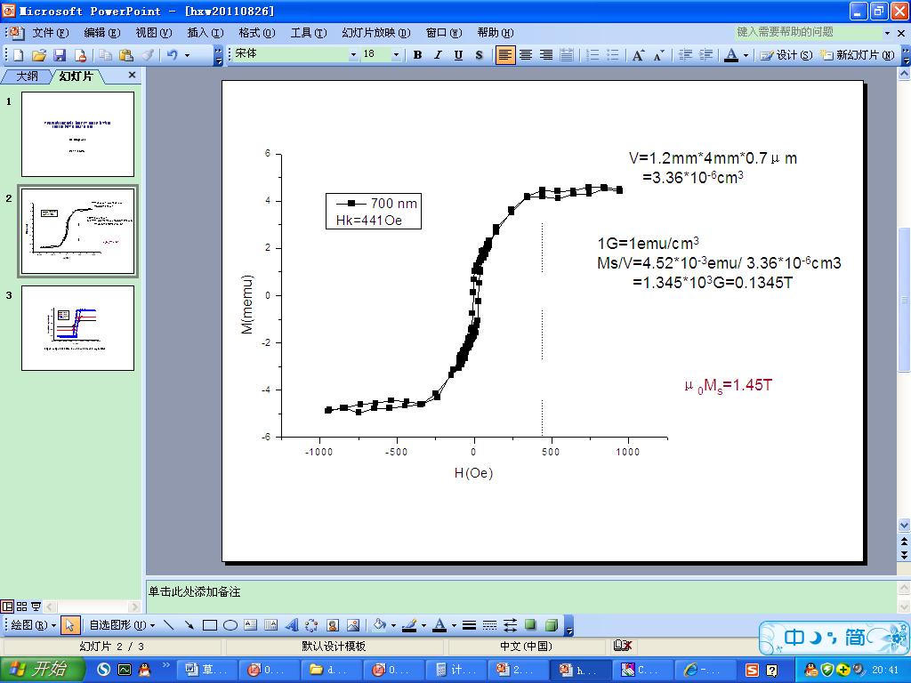Open the 视图(V) menu
Viewport: 911px width, 683px height.
(154, 33)
